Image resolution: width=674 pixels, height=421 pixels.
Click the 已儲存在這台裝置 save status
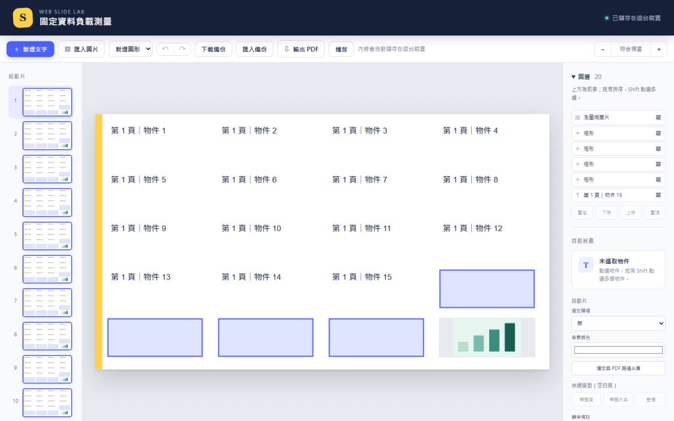[x=633, y=18]
